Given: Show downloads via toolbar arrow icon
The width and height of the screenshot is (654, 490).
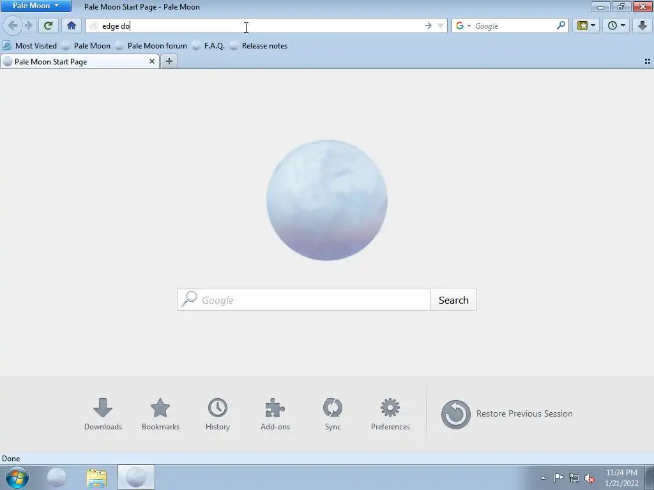Looking at the screenshot, I should [x=643, y=26].
